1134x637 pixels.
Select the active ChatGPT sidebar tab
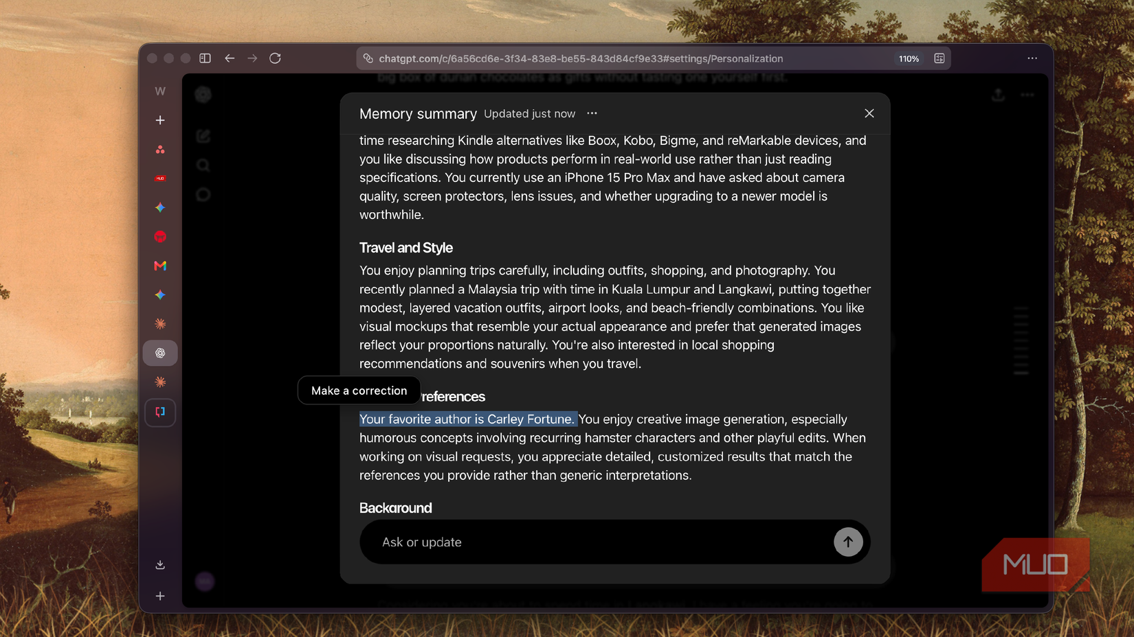tap(160, 353)
